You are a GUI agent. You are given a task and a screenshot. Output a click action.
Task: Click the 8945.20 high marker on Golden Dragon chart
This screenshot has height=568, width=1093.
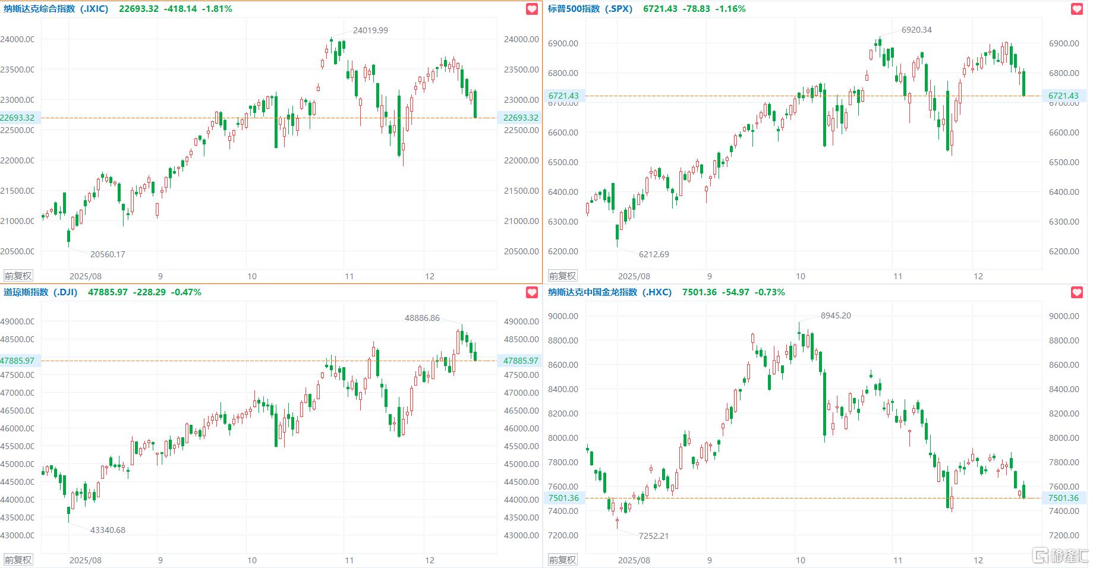(x=836, y=315)
